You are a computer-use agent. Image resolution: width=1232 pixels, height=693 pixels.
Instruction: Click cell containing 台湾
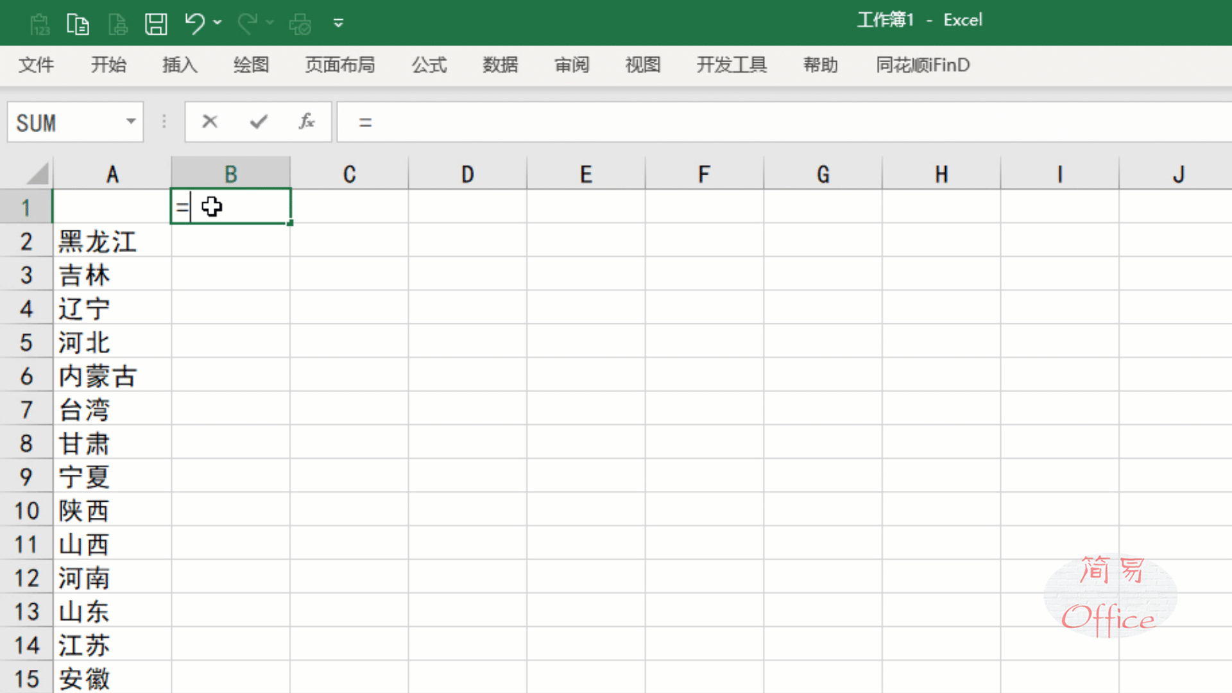pyautogui.click(x=112, y=409)
